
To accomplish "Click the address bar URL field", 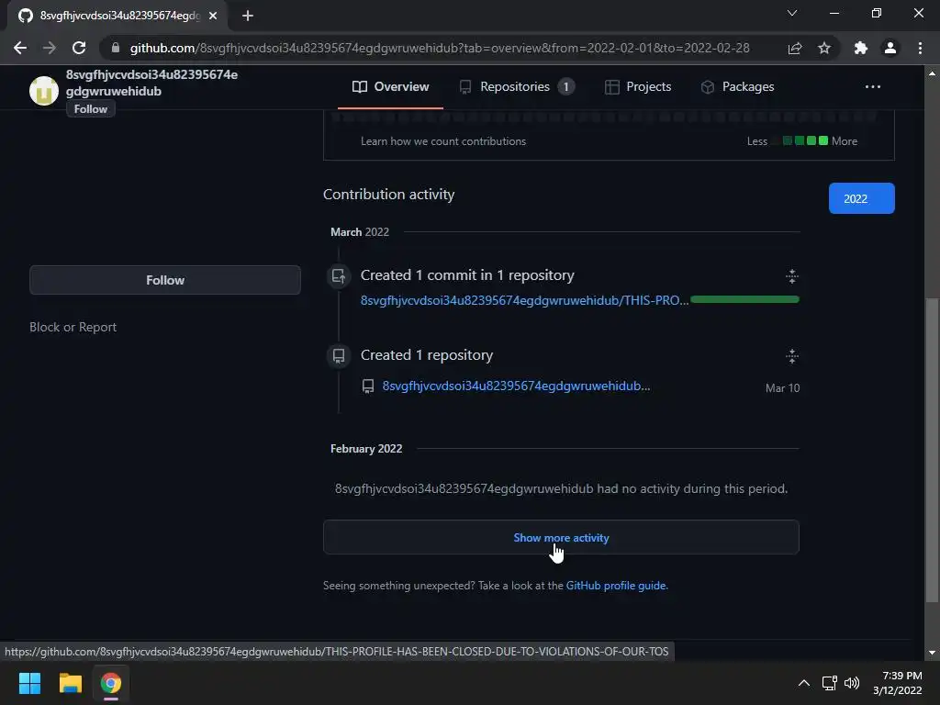I will coord(440,48).
